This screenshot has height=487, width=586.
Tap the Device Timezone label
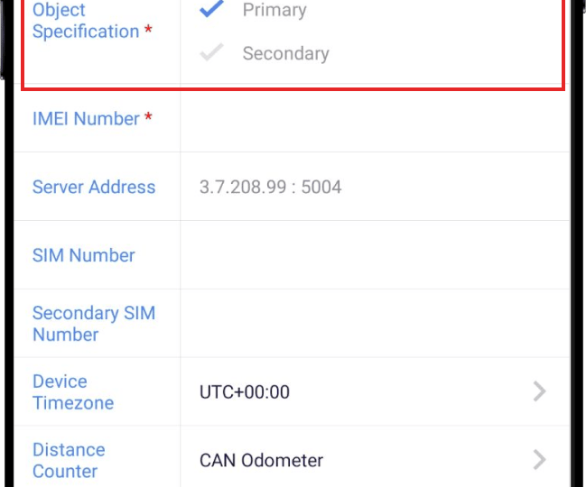(73, 392)
